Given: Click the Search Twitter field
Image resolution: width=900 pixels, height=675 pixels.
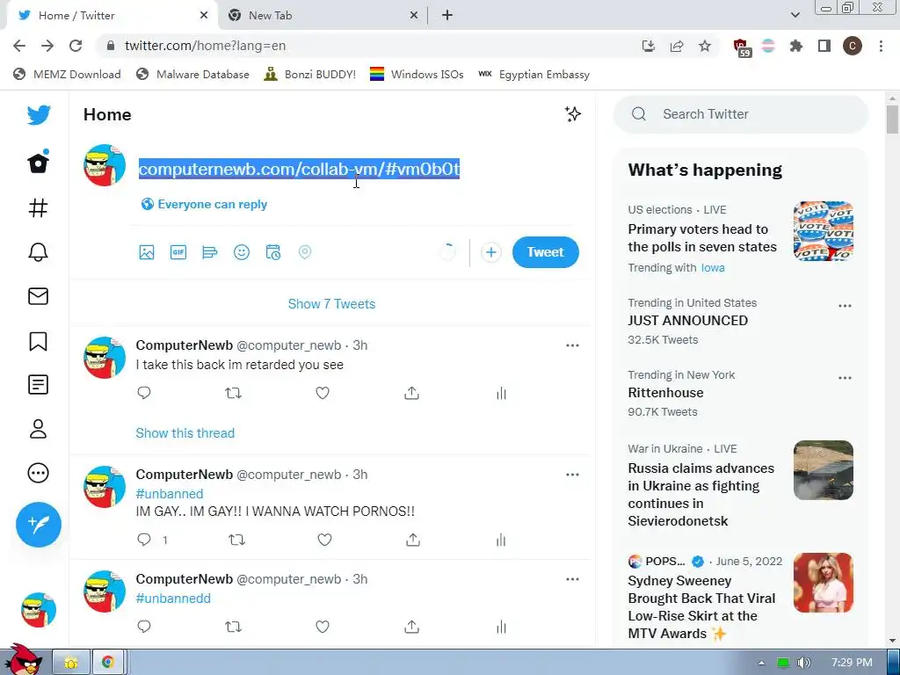Looking at the screenshot, I should pyautogui.click(x=740, y=114).
